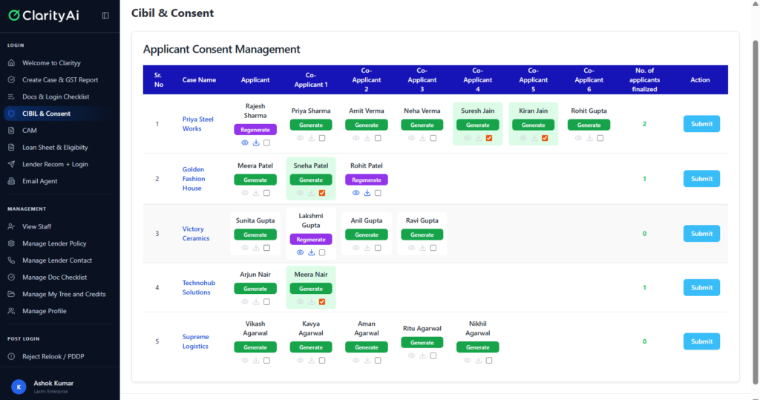760x400 pixels.
Task: View Lakshmi Gupta's consent via eye icon
Action: point(300,252)
